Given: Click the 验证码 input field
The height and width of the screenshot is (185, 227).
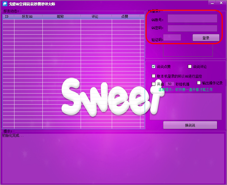Looking at the screenshot, I should [172, 37].
